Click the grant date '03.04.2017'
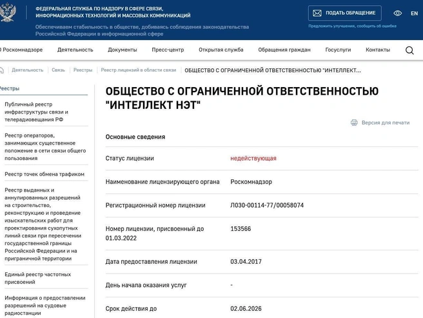The width and height of the screenshot is (423, 318). tap(246, 262)
